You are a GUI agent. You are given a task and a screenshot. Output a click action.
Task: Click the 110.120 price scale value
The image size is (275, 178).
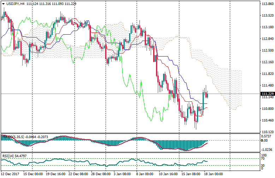click(x=267, y=132)
